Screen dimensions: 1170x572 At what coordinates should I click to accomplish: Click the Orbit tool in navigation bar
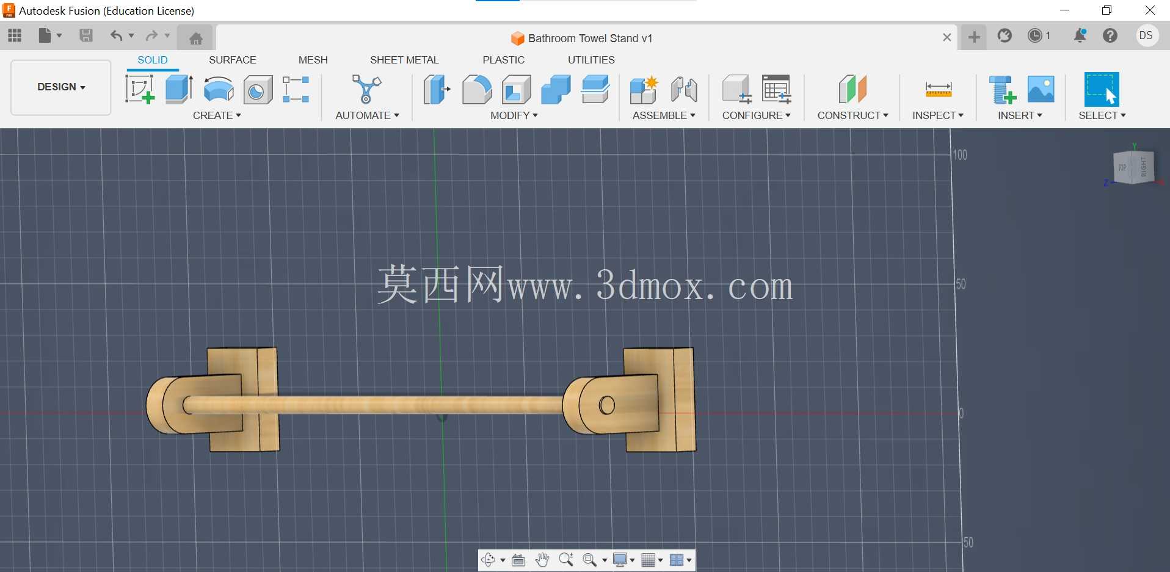point(489,560)
